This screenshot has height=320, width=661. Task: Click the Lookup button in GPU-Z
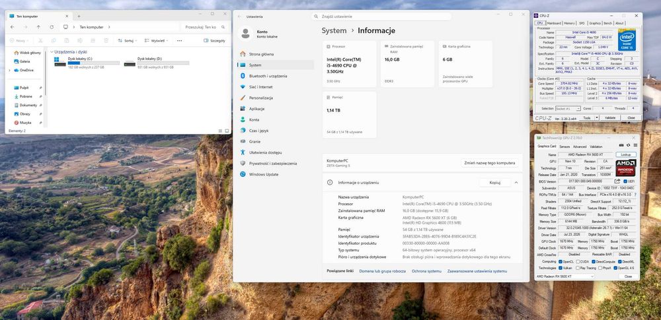click(x=626, y=154)
